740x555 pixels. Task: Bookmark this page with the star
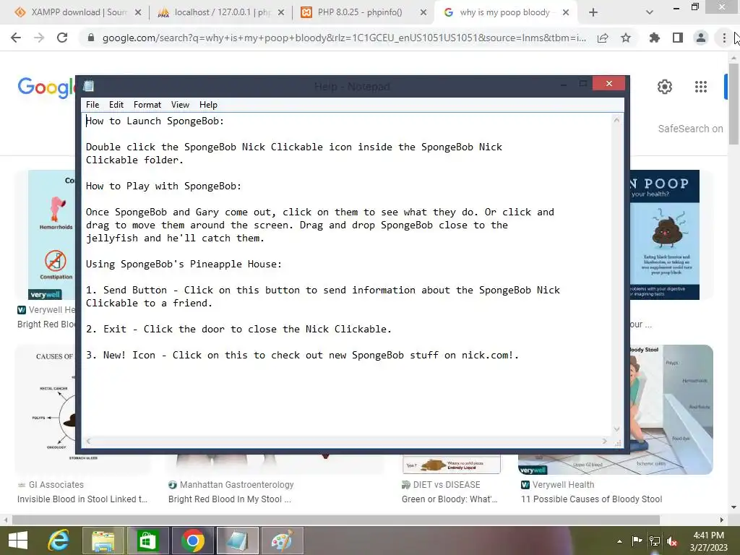(x=626, y=38)
